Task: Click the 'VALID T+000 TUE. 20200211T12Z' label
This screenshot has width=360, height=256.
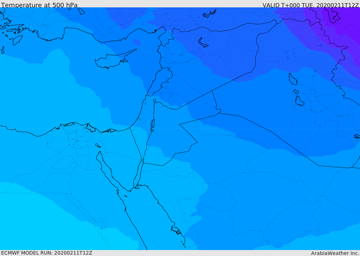Action: point(311,5)
